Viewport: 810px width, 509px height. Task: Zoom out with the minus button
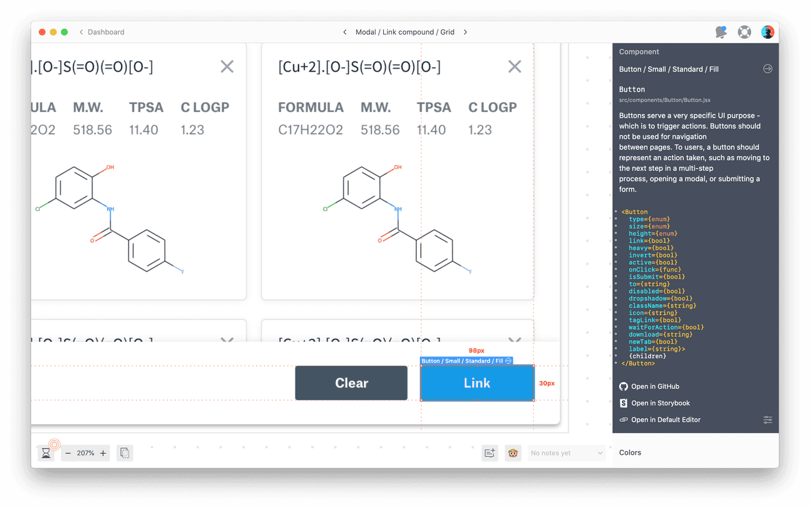point(69,454)
